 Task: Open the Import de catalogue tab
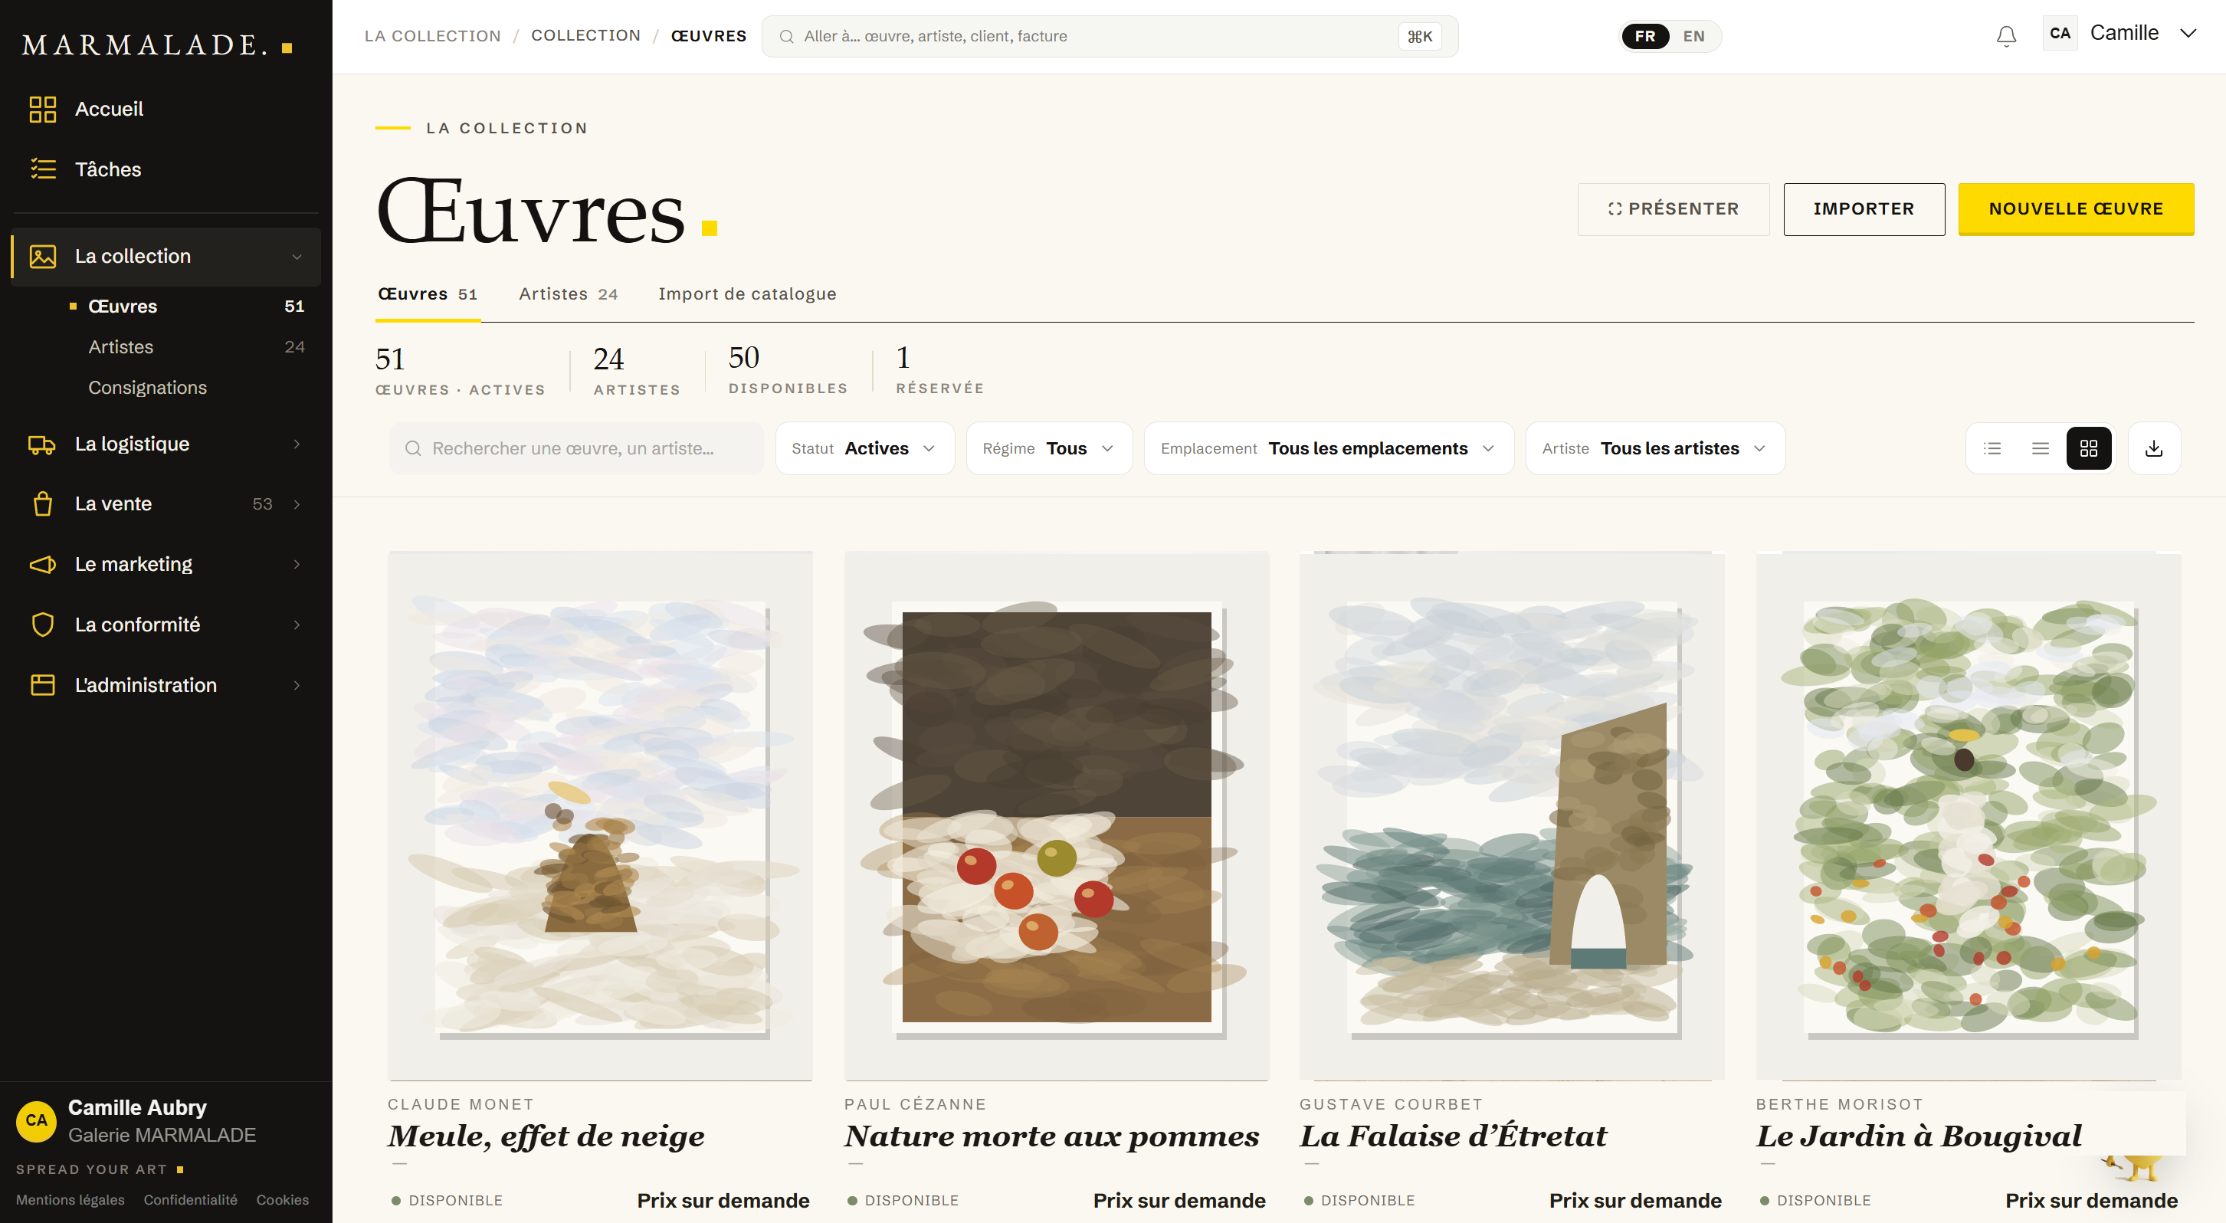747,293
